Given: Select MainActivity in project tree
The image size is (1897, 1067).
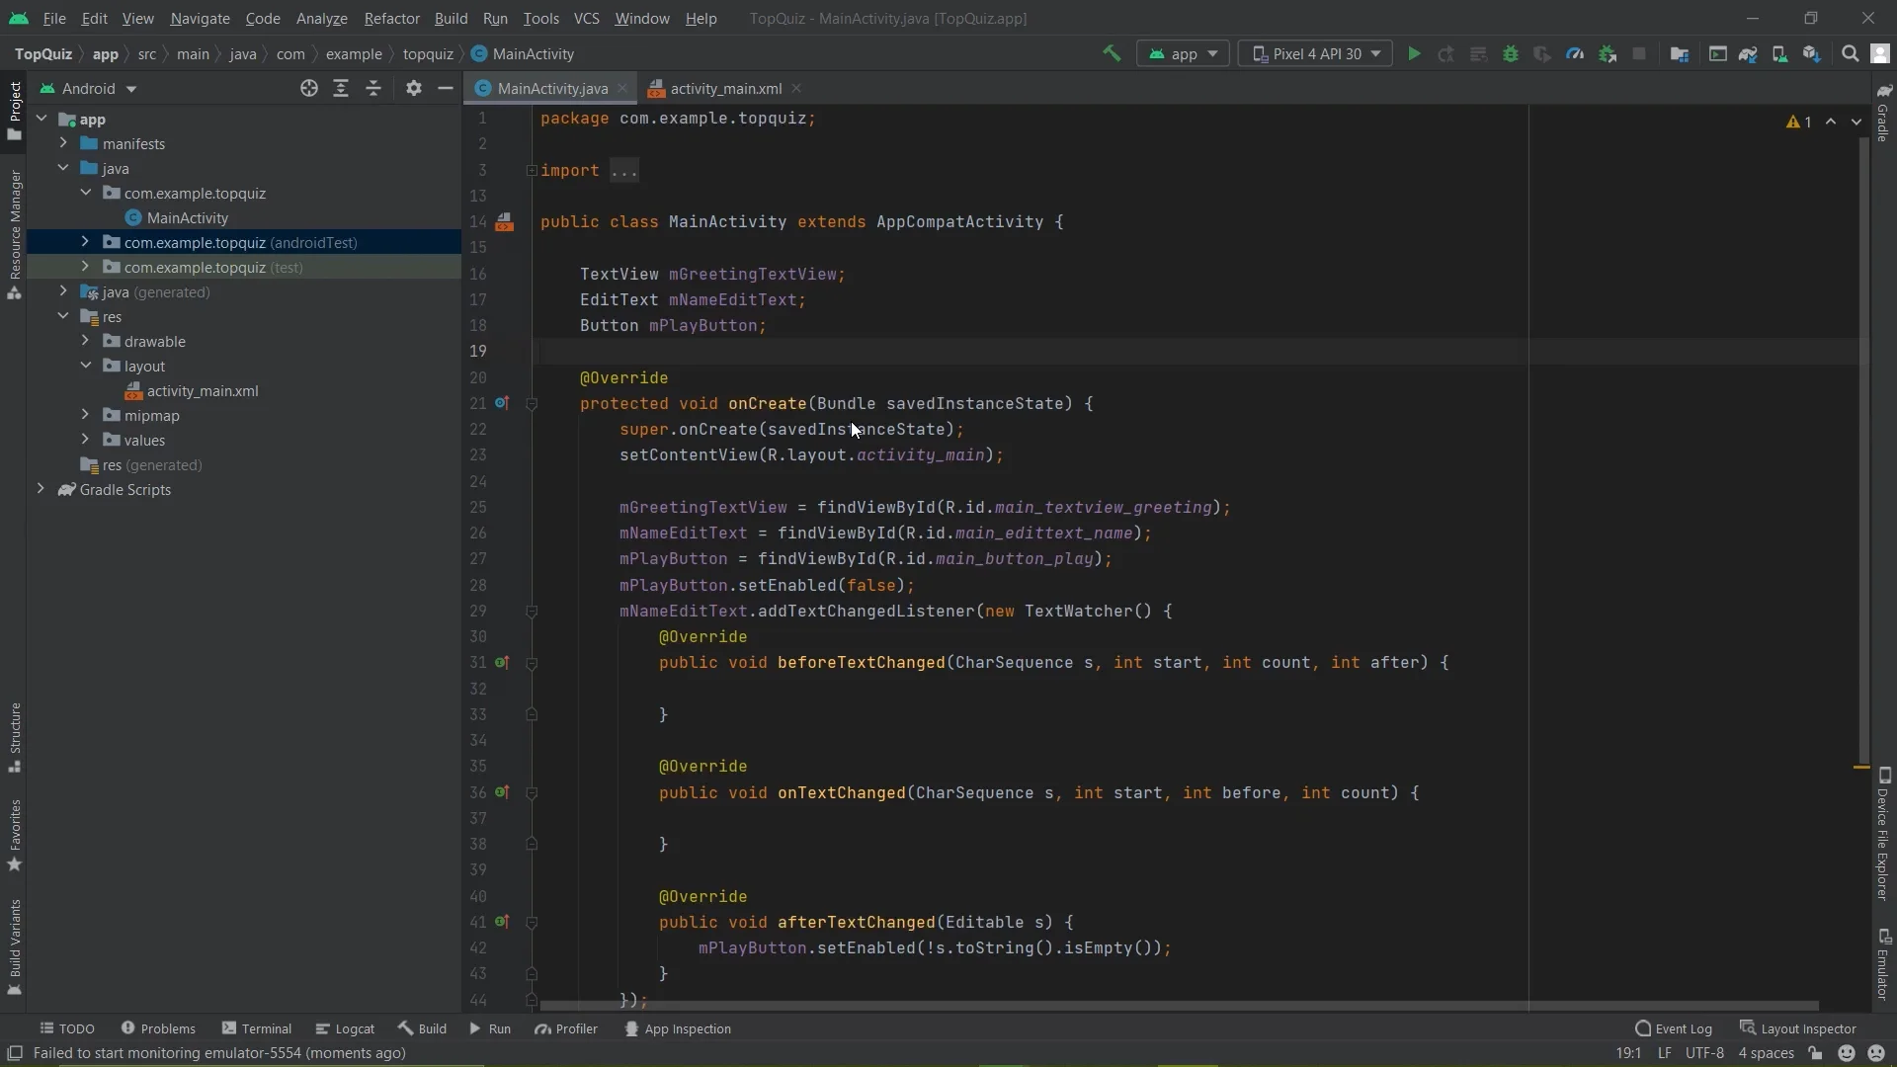Looking at the screenshot, I should tap(187, 218).
